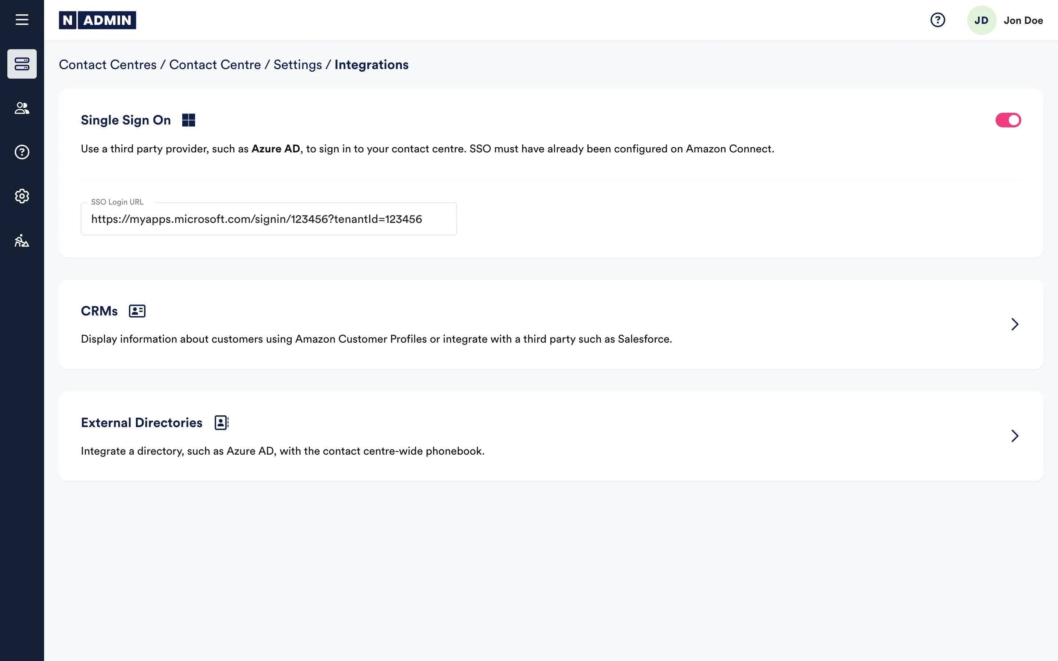Open the Users section in the sidebar

coord(22,108)
